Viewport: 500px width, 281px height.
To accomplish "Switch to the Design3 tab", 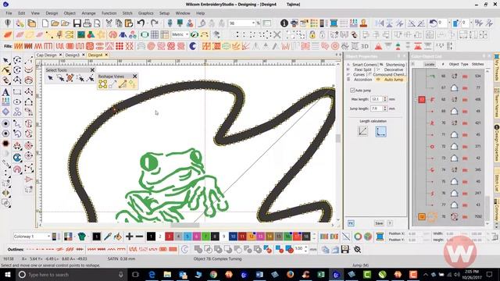I will (x=73, y=55).
